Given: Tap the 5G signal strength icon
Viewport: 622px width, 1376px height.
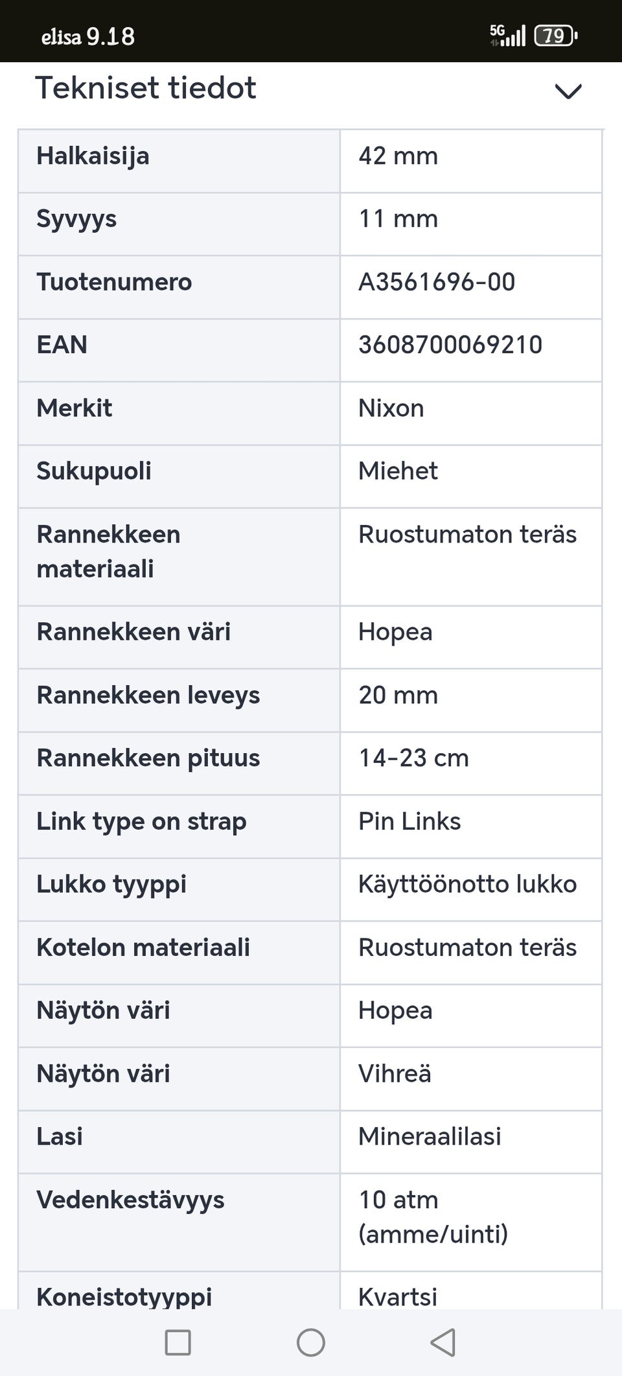Looking at the screenshot, I should (507, 35).
